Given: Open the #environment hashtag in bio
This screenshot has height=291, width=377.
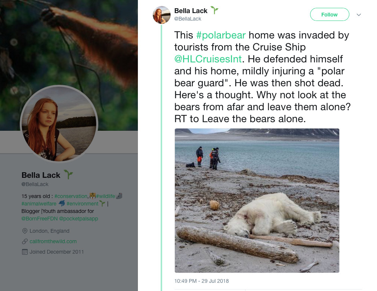Looking at the screenshot, I should [x=82, y=204].
